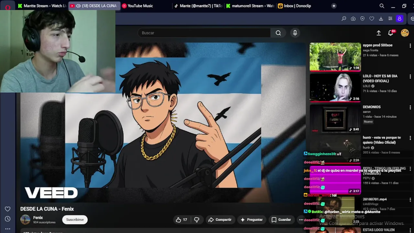Click video title 'huntr - esta va porque te quiero'
This screenshot has height=233, width=414.
pos(382,140)
